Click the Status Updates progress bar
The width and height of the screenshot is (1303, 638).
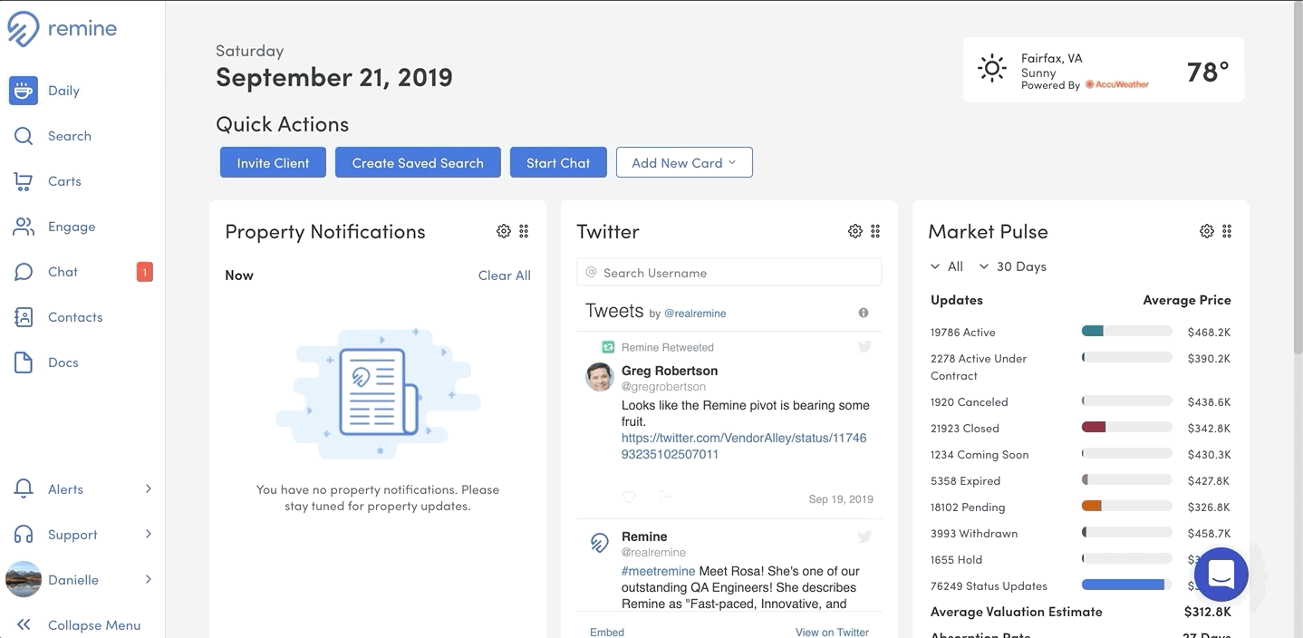pyautogui.click(x=1126, y=585)
